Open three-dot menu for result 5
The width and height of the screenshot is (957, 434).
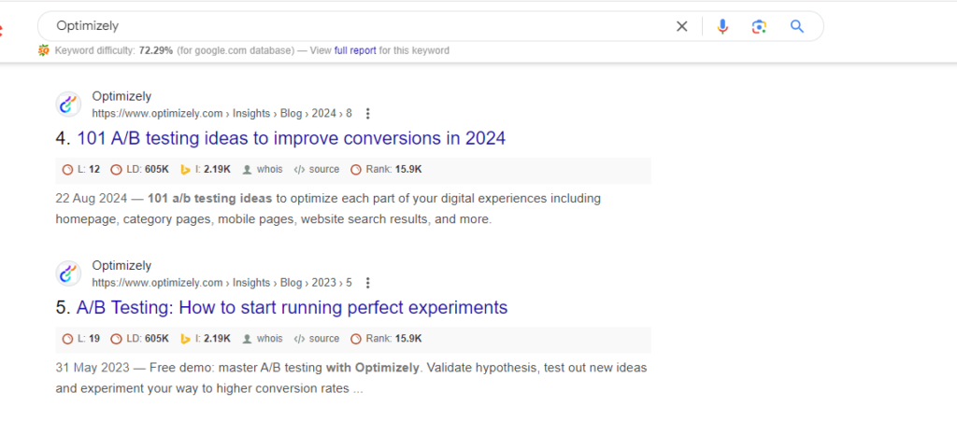(368, 283)
